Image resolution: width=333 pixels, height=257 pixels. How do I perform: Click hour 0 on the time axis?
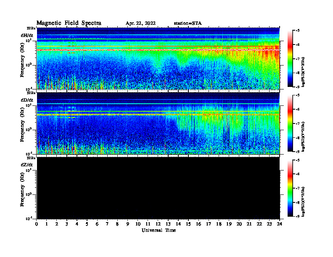coord(37,224)
